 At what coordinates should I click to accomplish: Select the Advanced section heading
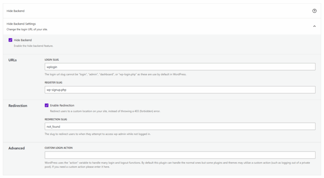pyautogui.click(x=16, y=148)
